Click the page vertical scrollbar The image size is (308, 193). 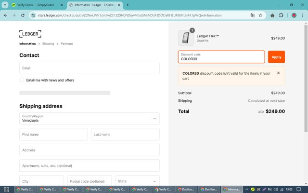click(x=306, y=79)
